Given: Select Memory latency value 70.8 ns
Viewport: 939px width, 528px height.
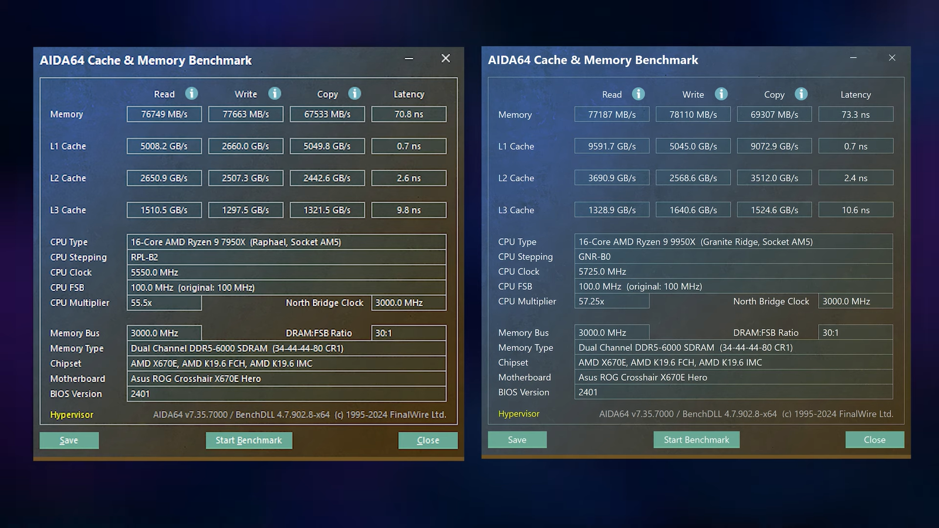Looking at the screenshot, I should click(409, 114).
